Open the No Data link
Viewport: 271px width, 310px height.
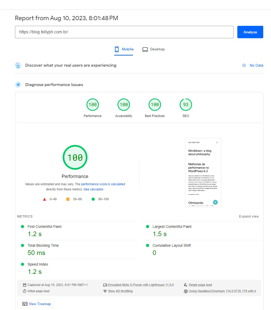[x=256, y=65]
